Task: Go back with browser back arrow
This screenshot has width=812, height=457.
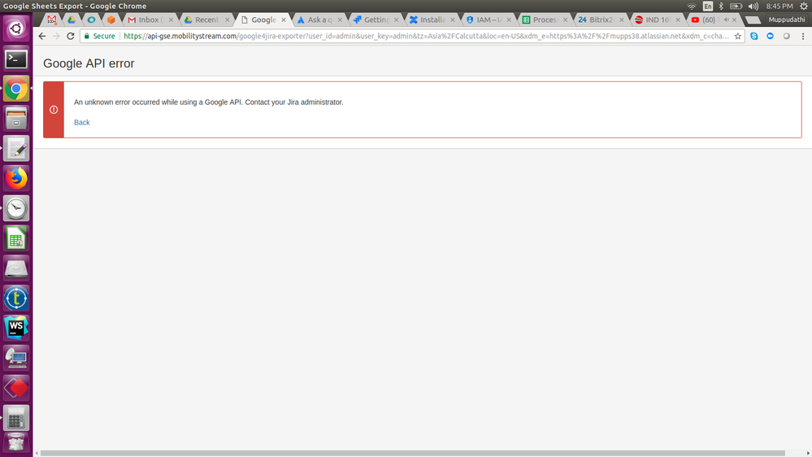Action: click(x=42, y=36)
